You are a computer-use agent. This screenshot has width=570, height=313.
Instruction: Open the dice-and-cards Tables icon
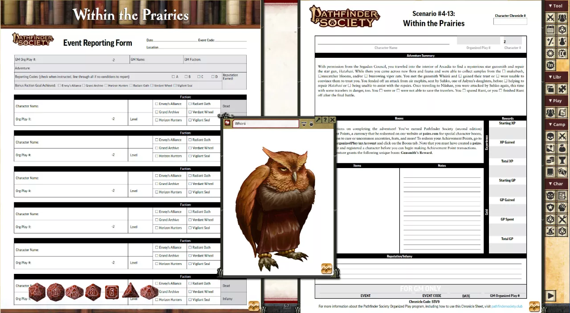(x=562, y=172)
